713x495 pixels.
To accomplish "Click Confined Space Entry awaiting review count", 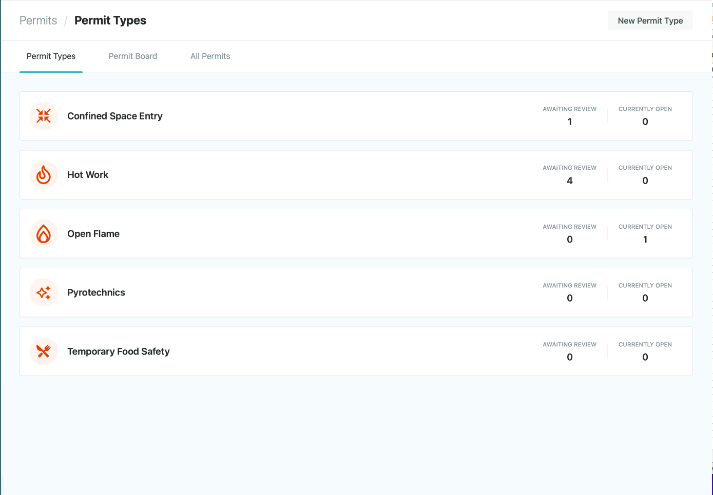I will coord(569,122).
